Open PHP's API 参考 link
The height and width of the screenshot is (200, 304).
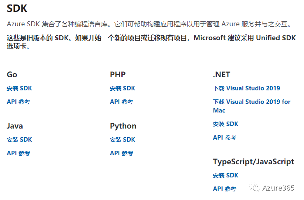pos(121,102)
